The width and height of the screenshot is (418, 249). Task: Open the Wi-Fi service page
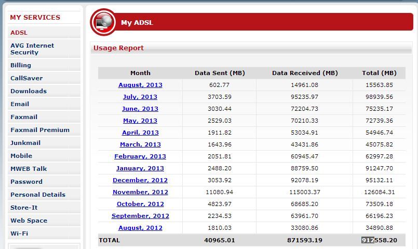tap(19, 233)
